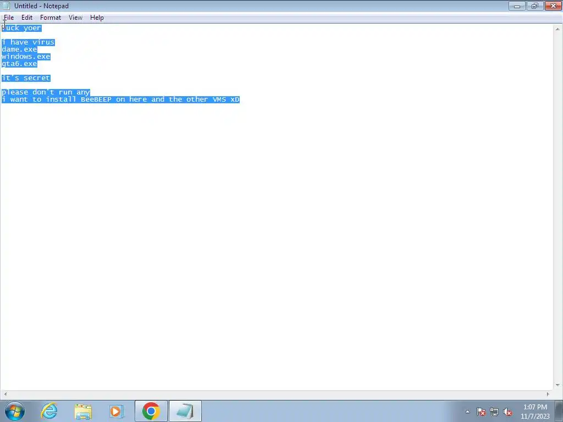Click the text line 'it's secret'

pos(26,78)
